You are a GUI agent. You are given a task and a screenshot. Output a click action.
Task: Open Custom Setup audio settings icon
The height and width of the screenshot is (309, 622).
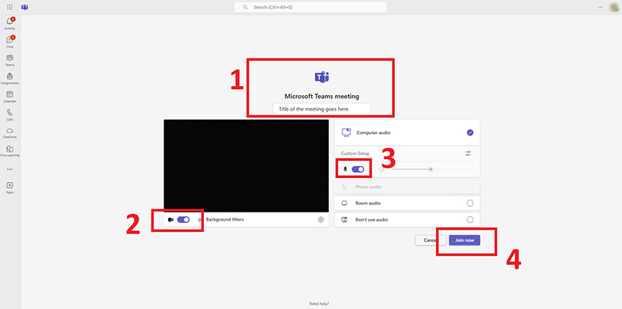468,153
